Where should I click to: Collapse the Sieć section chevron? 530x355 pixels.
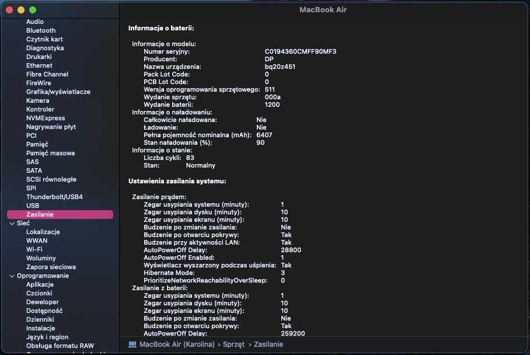pos(12,224)
